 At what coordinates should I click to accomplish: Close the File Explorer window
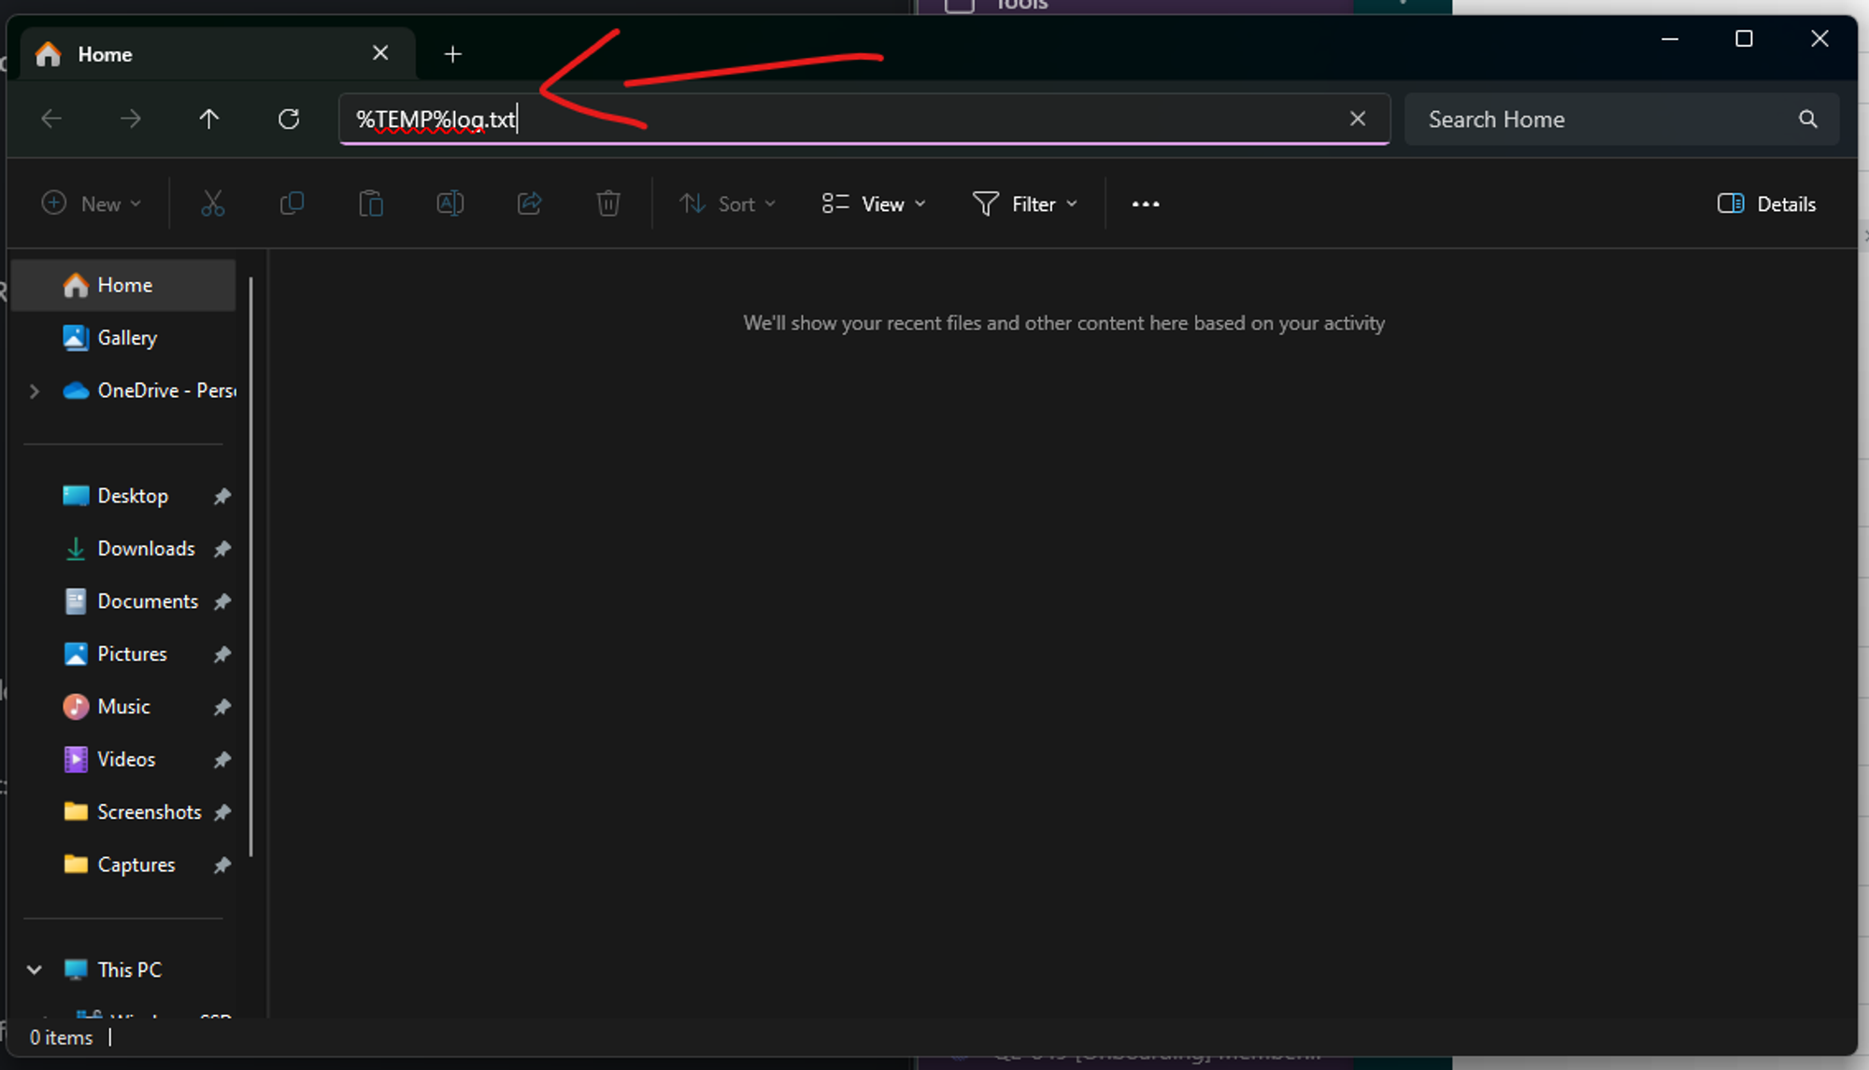coord(1819,39)
